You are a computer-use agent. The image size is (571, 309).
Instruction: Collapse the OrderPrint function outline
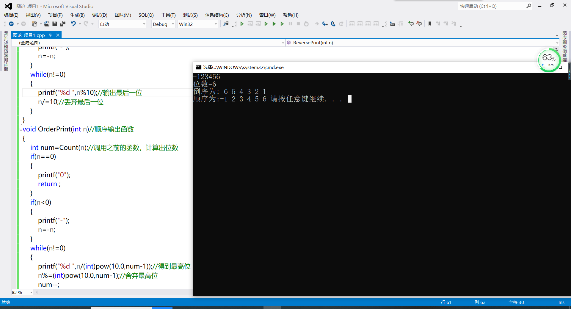[x=21, y=129]
